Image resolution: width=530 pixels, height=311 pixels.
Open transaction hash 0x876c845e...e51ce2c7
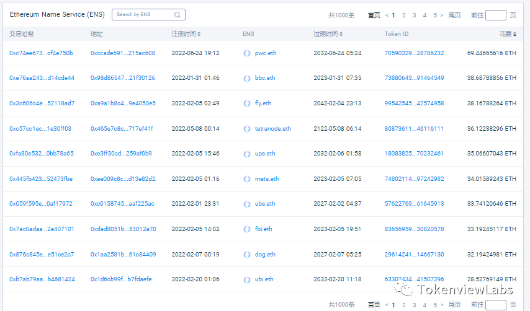[x=42, y=255]
